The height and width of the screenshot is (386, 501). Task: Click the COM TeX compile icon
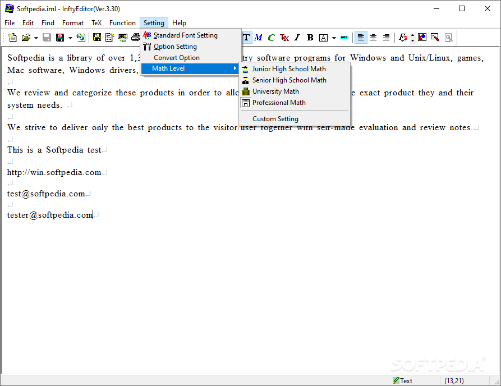(123, 38)
